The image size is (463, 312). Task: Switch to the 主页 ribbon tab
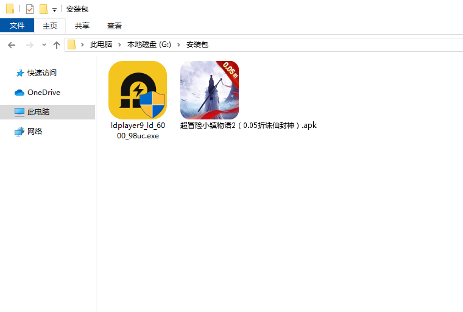pyautogui.click(x=50, y=26)
